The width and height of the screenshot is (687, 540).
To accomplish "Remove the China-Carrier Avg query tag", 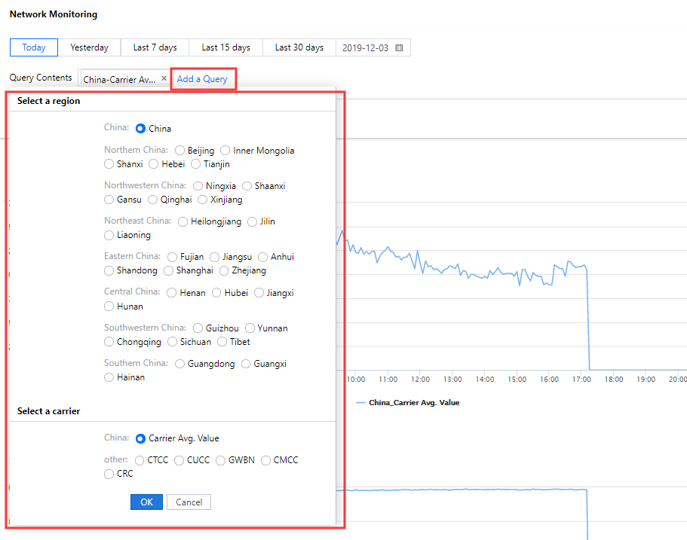I will tap(164, 78).
